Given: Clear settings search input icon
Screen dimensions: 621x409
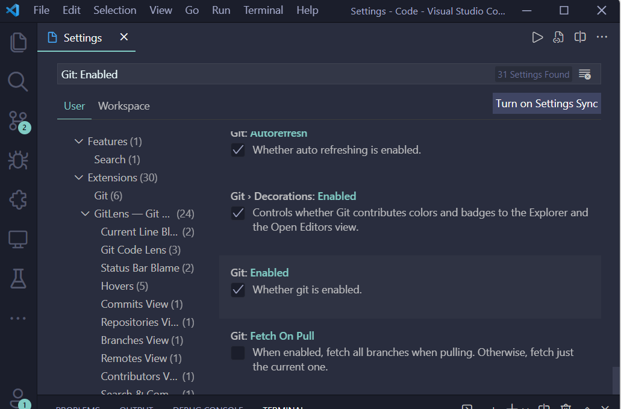Looking at the screenshot, I should [584, 75].
